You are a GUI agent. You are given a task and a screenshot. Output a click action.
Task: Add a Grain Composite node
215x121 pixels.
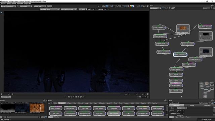[x=70, y=114]
